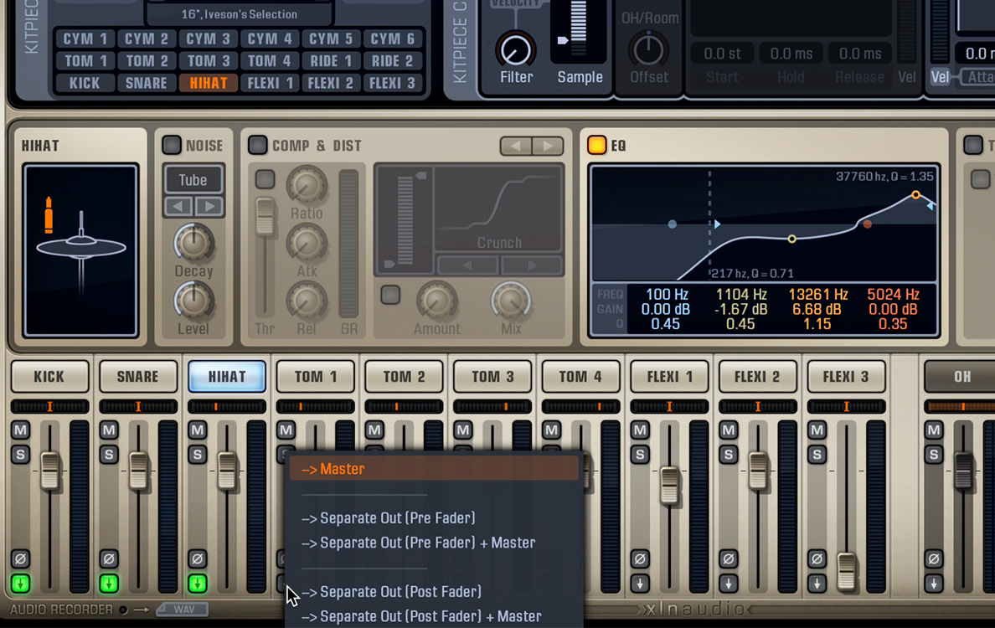Click the Filter knob

point(515,49)
